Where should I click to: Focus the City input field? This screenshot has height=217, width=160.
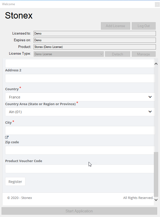80,130
